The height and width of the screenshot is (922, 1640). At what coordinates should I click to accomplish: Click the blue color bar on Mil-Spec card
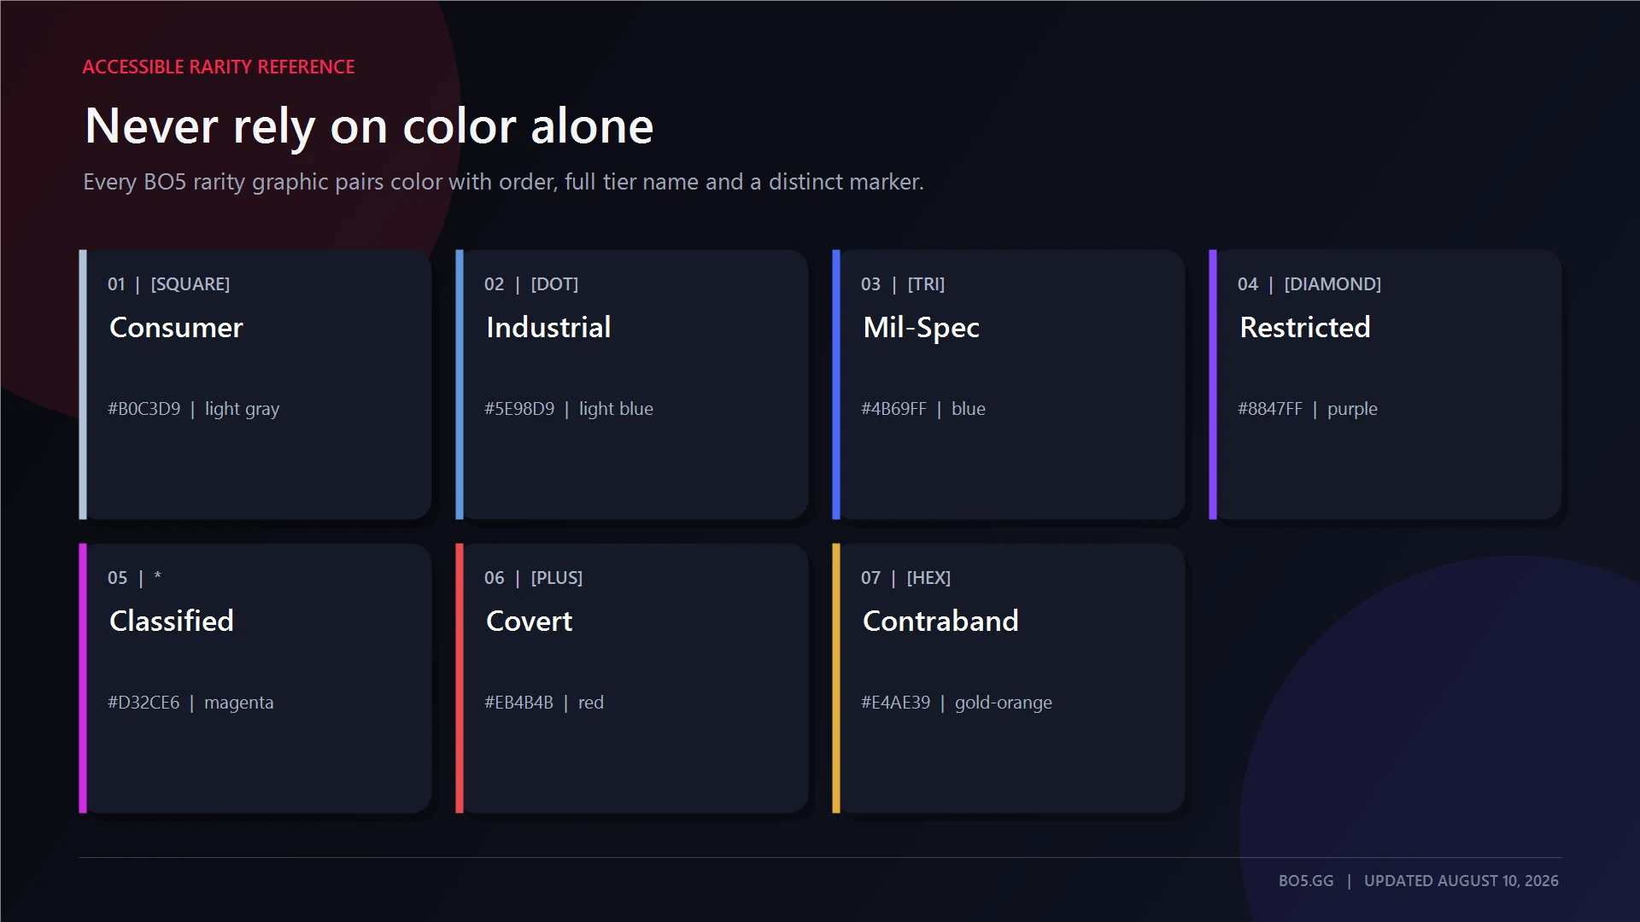pyautogui.click(x=836, y=384)
